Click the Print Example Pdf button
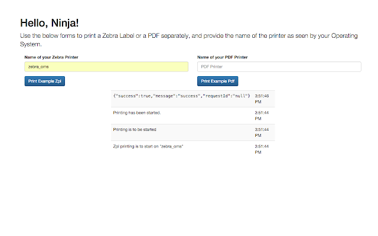The image size is (378, 236). 218,81
